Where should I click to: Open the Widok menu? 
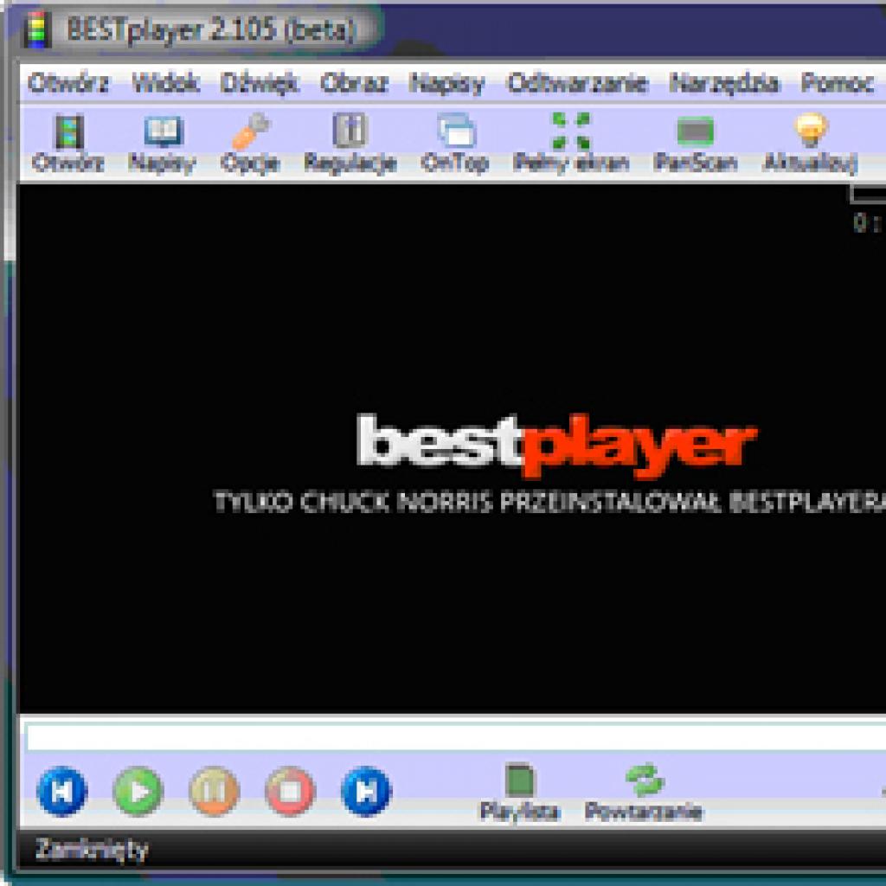[165, 83]
